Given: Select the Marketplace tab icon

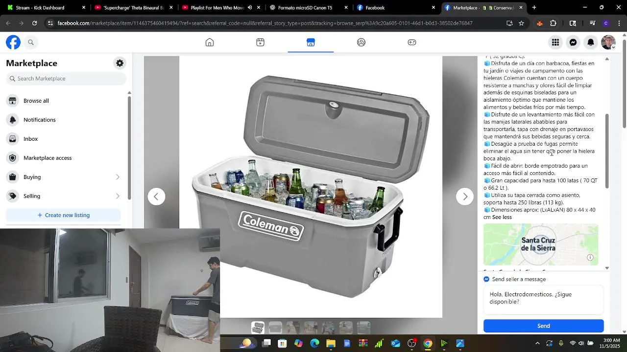Looking at the screenshot, I should point(311,43).
